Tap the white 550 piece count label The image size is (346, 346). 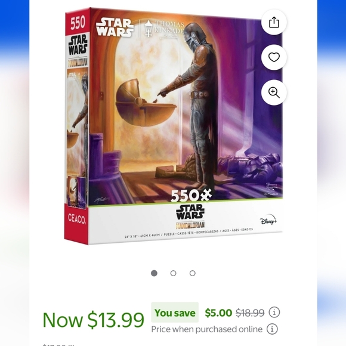pos(191,195)
